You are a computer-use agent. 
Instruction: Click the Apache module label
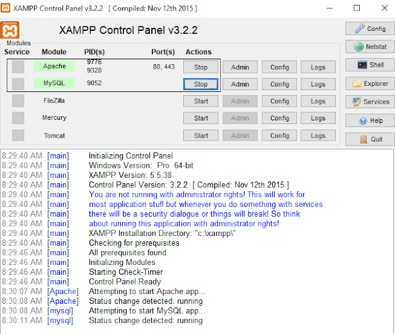[54, 66]
